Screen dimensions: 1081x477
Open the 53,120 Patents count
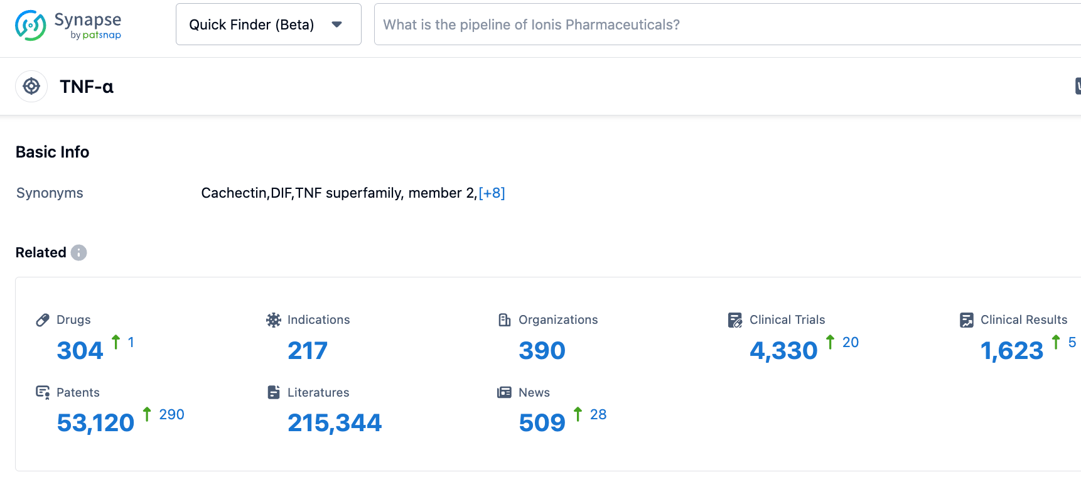95,423
